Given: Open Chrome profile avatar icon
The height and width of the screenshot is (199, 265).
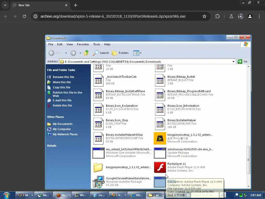Looking at the screenshot, I should pyautogui.click(x=250, y=16).
